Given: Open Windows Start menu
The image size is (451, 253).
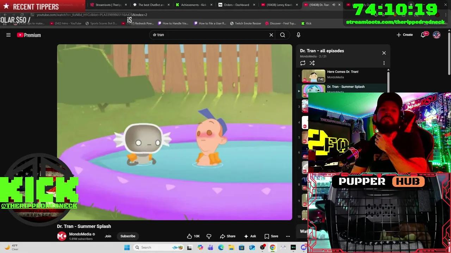Looking at the screenshot, I should point(127,247).
